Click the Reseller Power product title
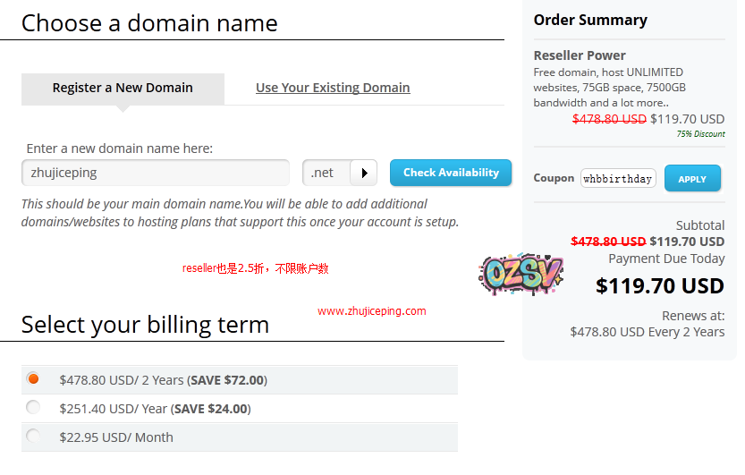Image resolution: width=745 pixels, height=475 pixels. click(580, 55)
